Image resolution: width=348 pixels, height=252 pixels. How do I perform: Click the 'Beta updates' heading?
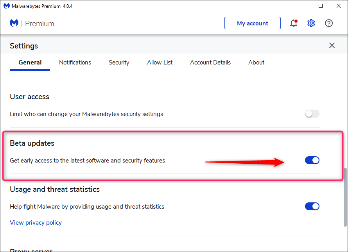coord(32,143)
